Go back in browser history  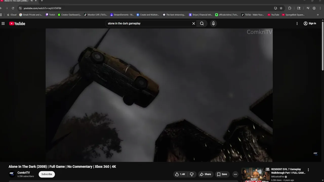tap(1, 8)
